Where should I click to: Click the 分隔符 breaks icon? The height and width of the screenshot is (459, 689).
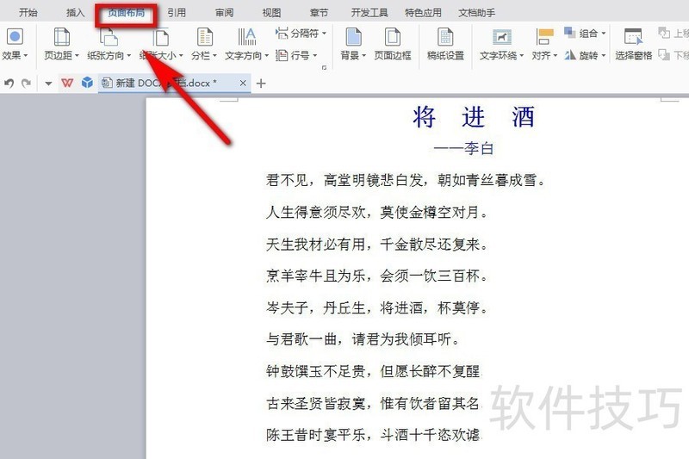[x=282, y=33]
